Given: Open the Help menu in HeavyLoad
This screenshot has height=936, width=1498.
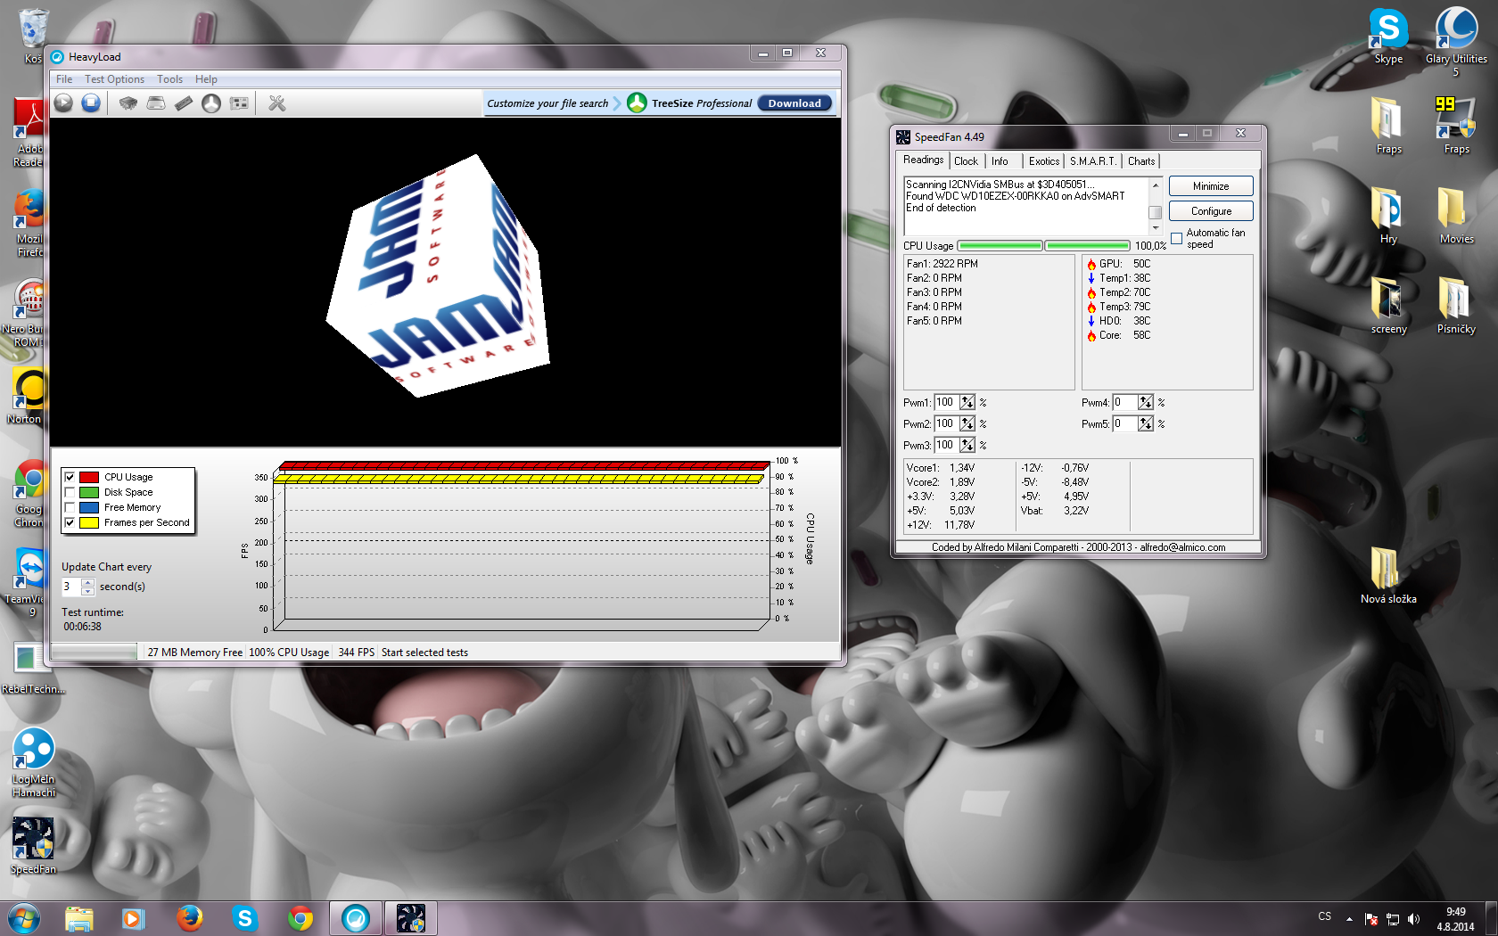Looking at the screenshot, I should (206, 79).
